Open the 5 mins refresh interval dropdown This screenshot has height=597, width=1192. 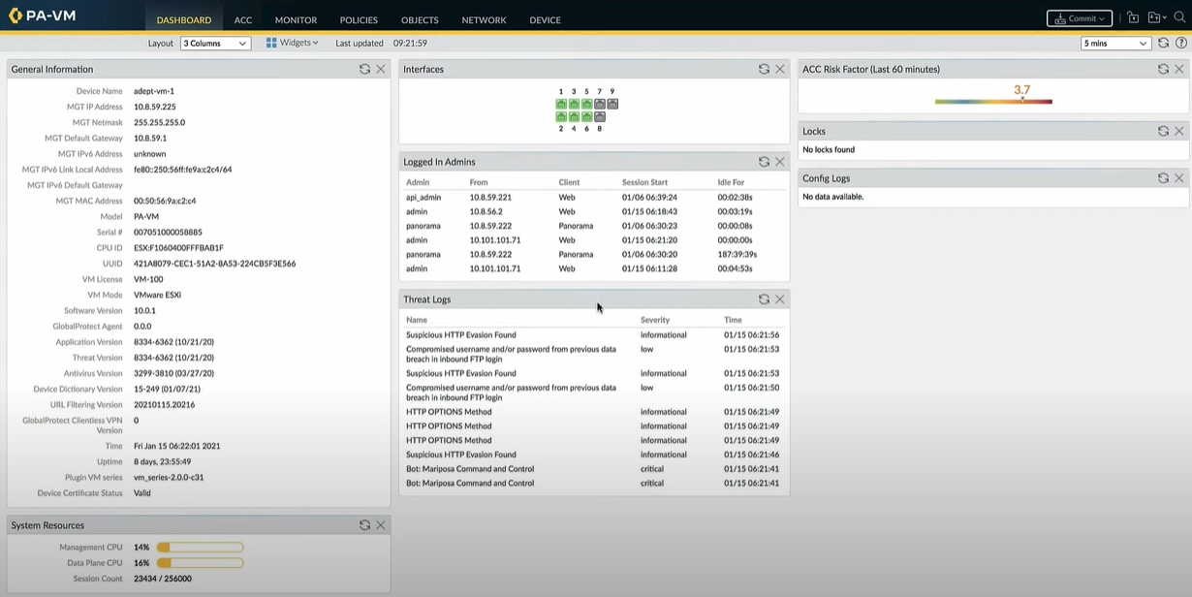pos(1115,43)
